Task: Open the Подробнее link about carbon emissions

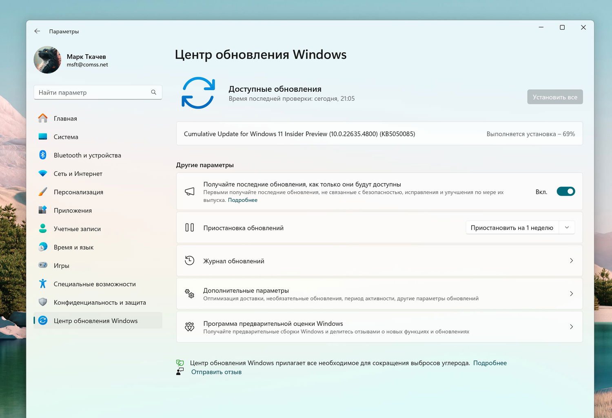Action: coord(490,363)
